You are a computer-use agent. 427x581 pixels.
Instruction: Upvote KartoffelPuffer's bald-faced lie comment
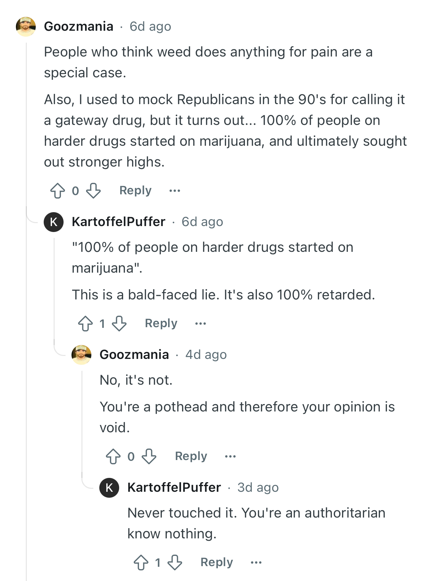click(85, 323)
